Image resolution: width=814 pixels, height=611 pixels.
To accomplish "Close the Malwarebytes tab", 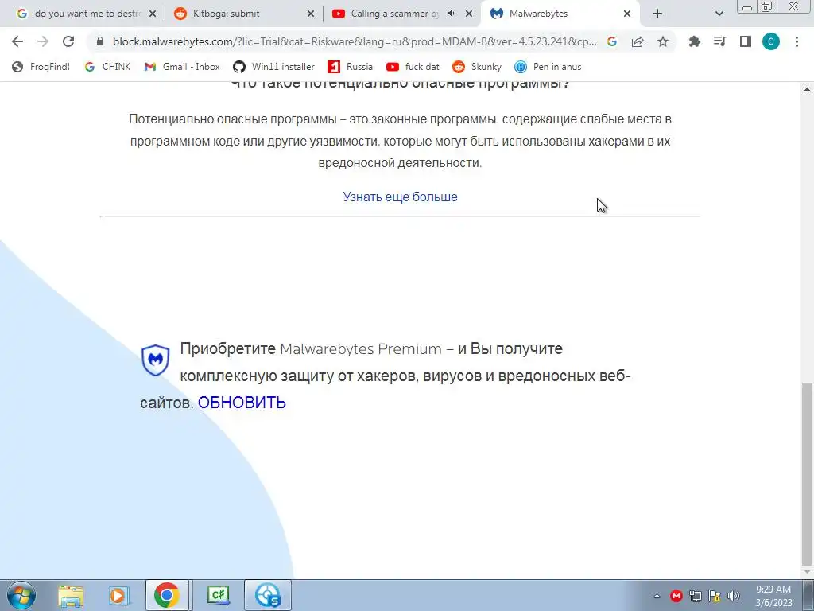I will click(626, 14).
